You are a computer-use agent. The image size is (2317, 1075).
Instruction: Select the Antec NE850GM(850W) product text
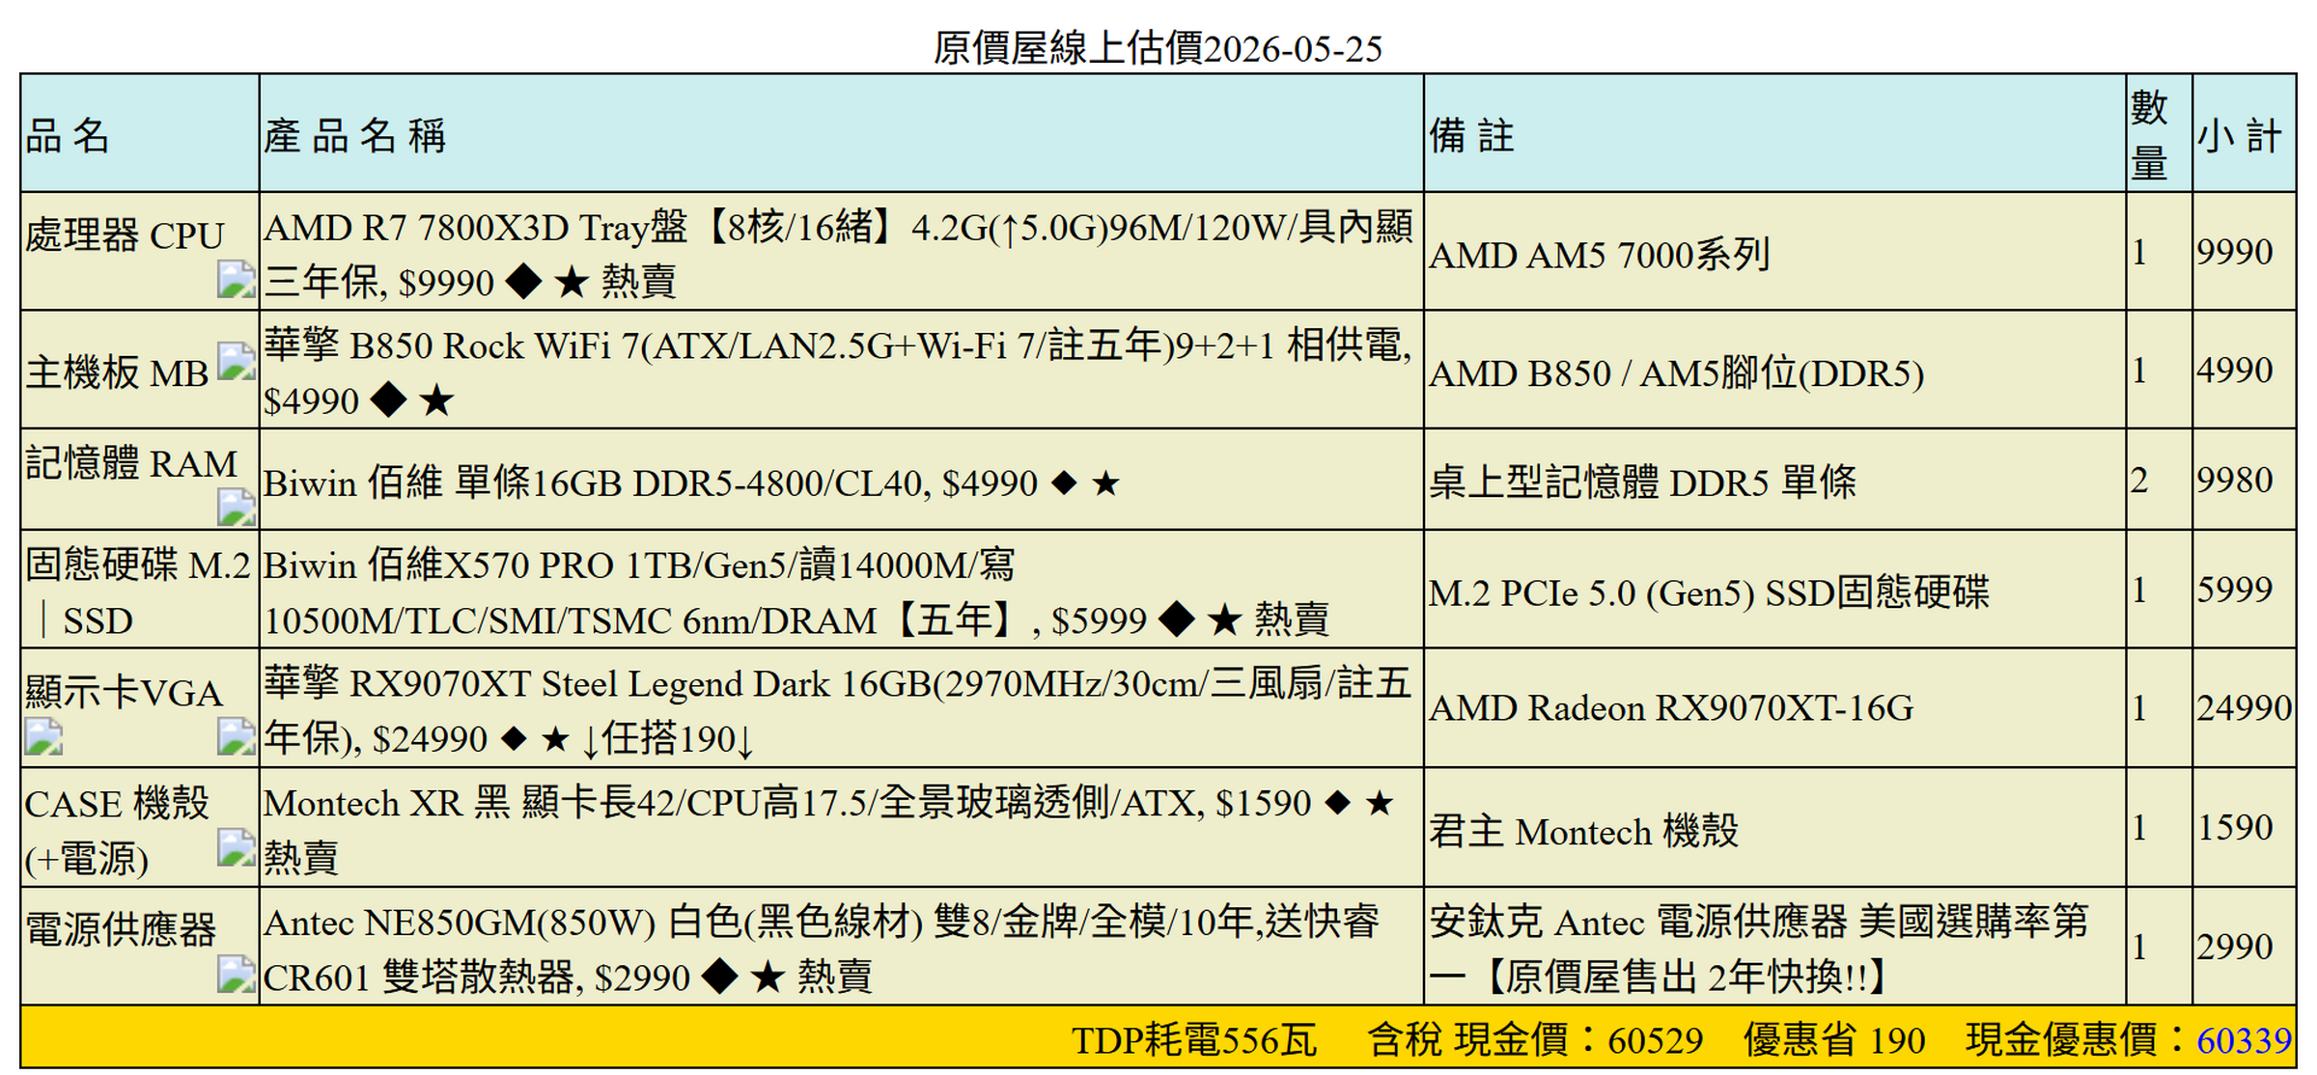823,950
